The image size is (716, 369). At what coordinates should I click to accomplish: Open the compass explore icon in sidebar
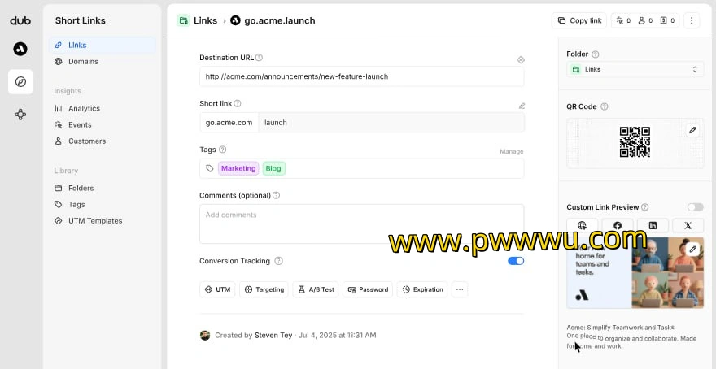pyautogui.click(x=20, y=81)
